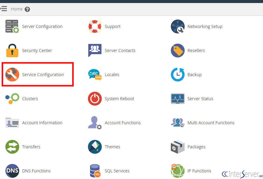
Task: Go to the Packages link
Action: [196, 147]
